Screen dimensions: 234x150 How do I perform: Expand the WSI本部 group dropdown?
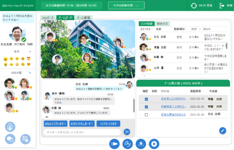point(30,73)
